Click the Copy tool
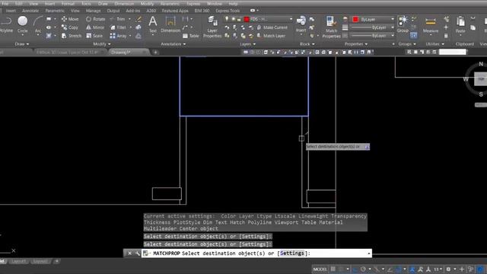This screenshot has height=274, width=487. click(70, 27)
